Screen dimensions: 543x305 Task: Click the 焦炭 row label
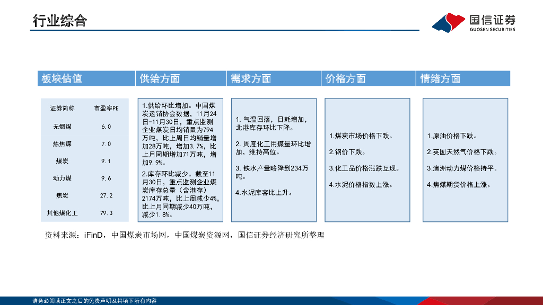[x=63, y=196]
